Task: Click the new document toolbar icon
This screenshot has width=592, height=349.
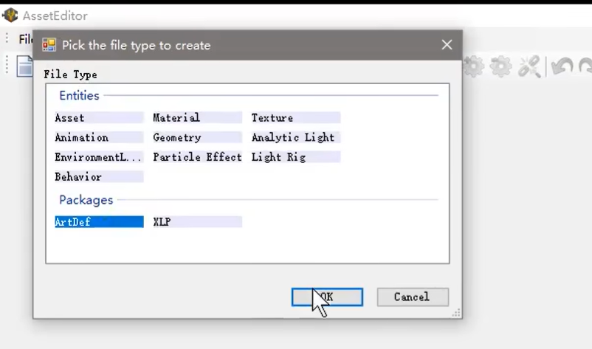Action: (25, 66)
